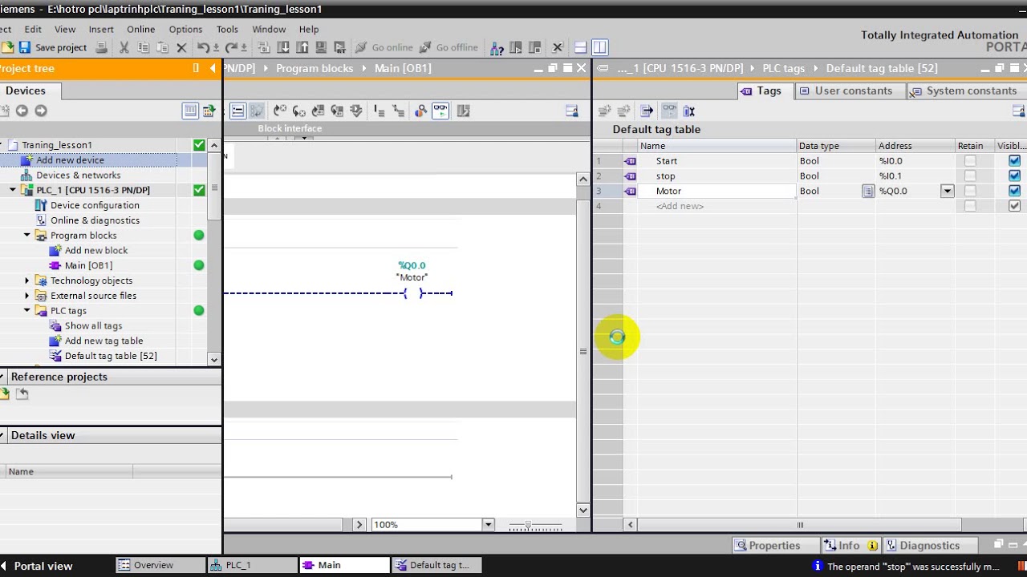
Task: Click the back arrow in Project tree toolbar
Action: [22, 111]
